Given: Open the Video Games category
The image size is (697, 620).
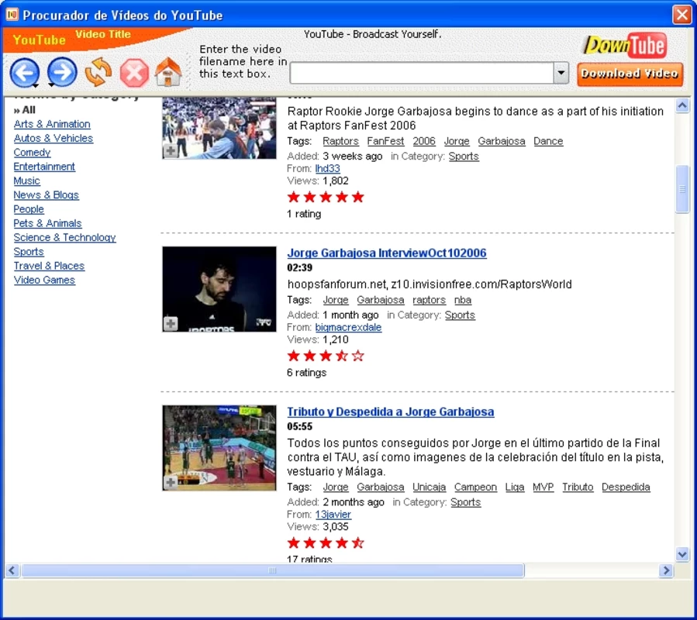Looking at the screenshot, I should click(44, 280).
